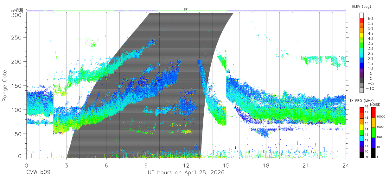Click the x-axis tick label '9'
389x179 pixels.
pyautogui.click(x=146, y=165)
